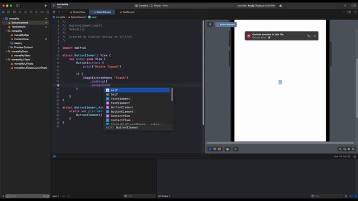Open the Auto variables scope dropdown
This screenshot has width=358, height=201.
(56, 196)
